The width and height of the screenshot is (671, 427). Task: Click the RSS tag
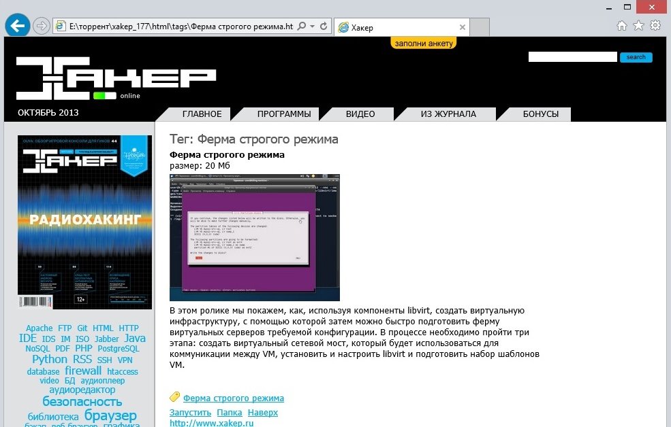82,359
